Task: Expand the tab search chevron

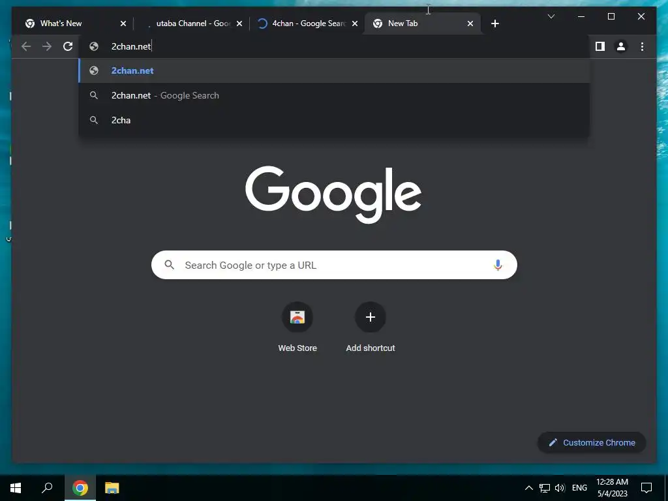Action: [x=551, y=16]
